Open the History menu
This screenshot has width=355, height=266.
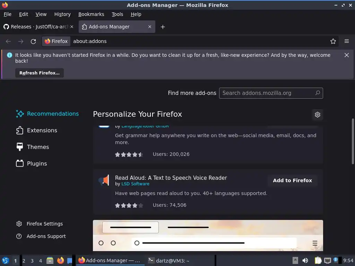point(62,14)
